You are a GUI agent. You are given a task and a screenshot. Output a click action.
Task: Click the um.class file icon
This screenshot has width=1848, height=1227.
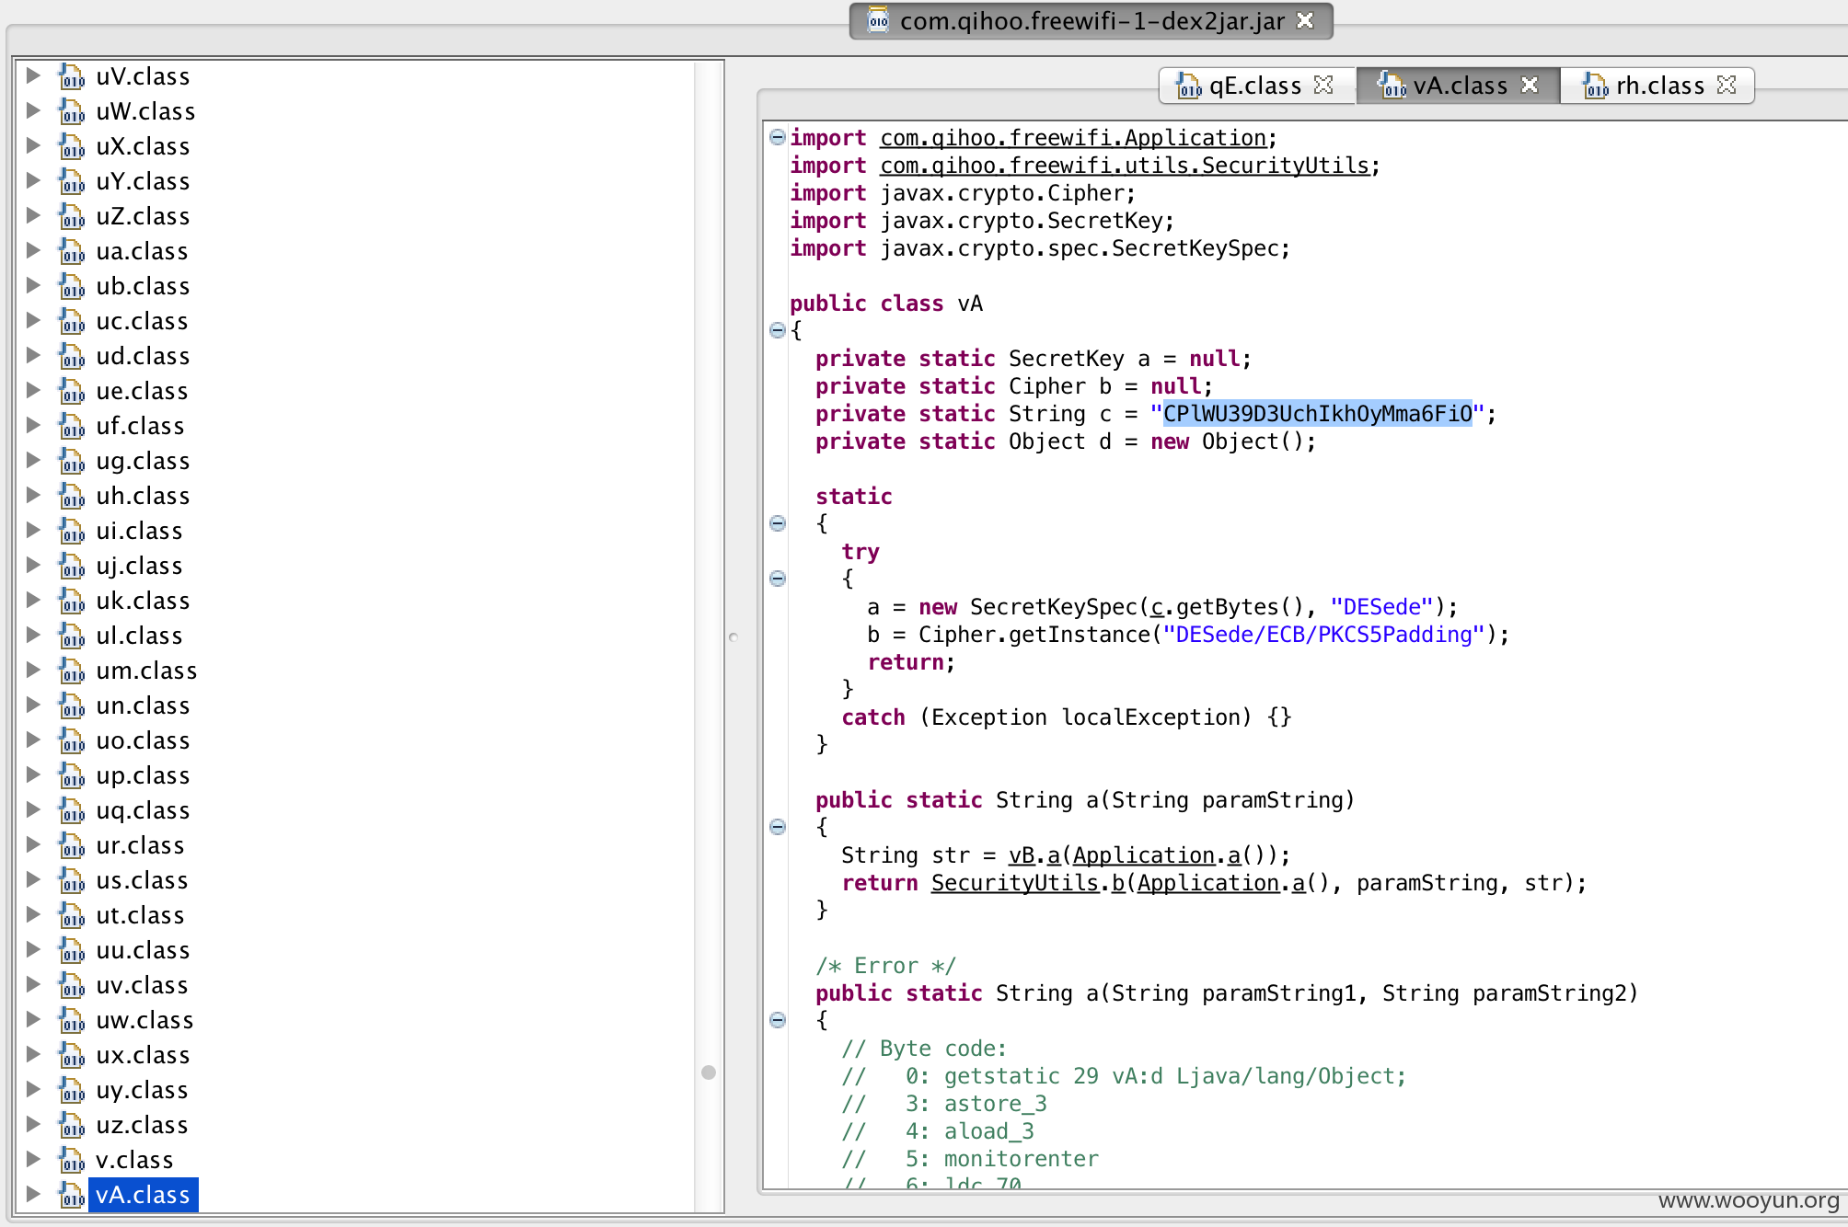click(x=72, y=671)
